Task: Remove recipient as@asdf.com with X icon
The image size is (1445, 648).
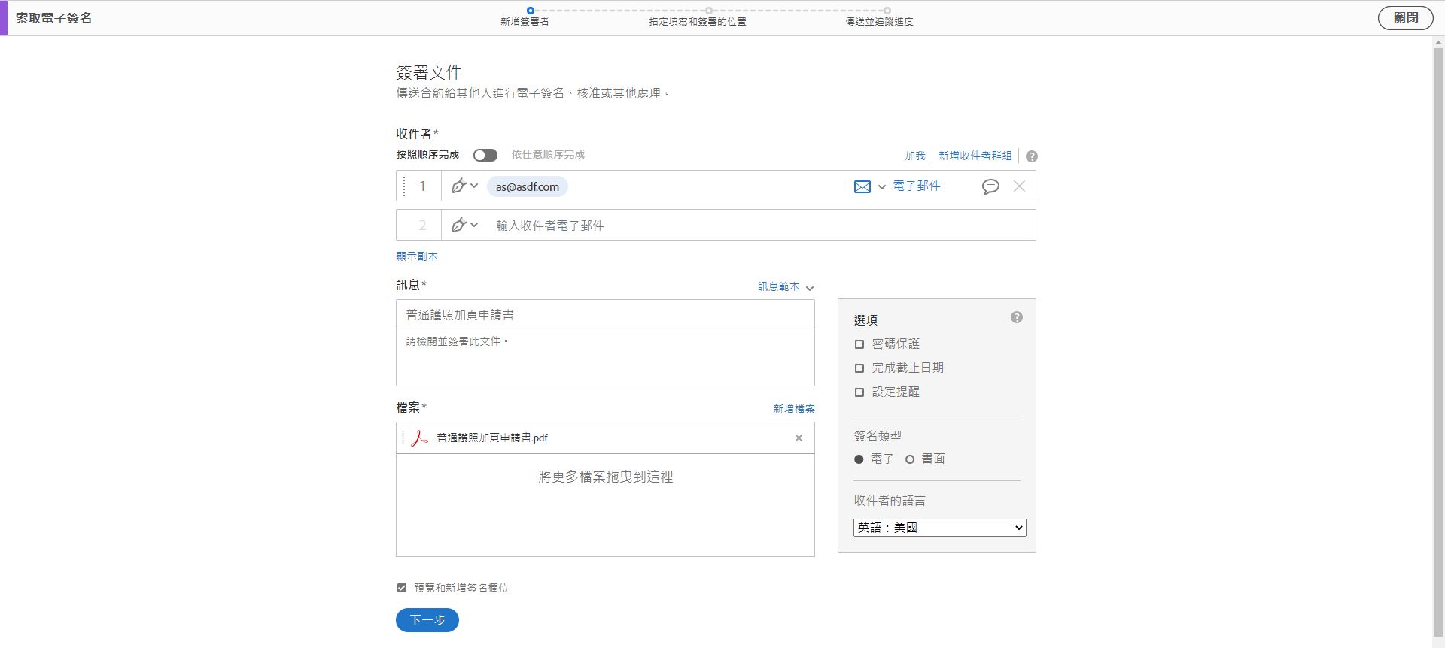Action: [1019, 186]
